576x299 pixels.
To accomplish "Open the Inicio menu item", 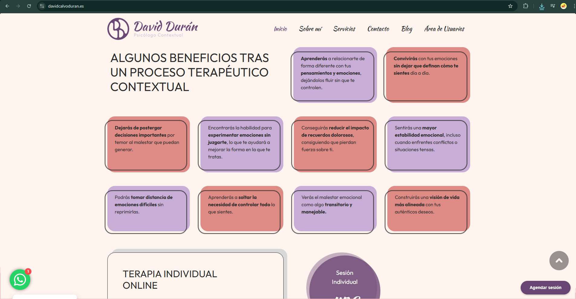I will pos(280,29).
